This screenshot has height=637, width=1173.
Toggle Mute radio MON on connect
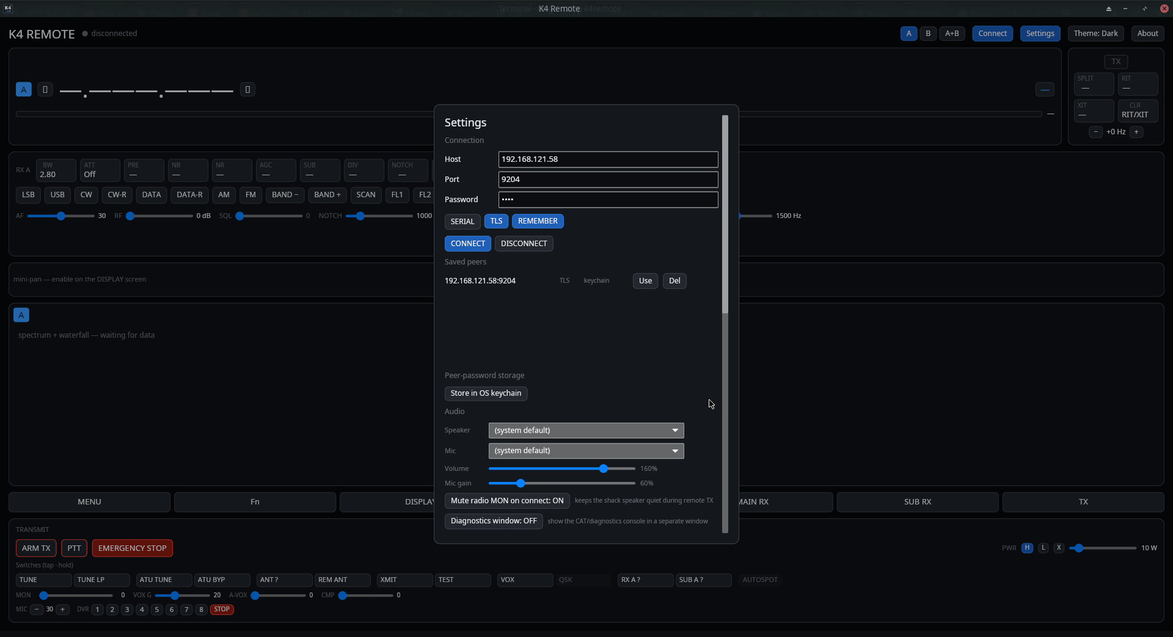tap(507, 501)
